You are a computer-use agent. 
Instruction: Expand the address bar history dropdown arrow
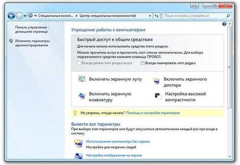click(150, 16)
